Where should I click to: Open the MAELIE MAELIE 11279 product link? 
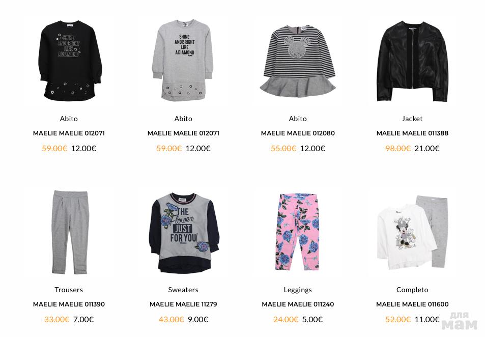point(183,304)
